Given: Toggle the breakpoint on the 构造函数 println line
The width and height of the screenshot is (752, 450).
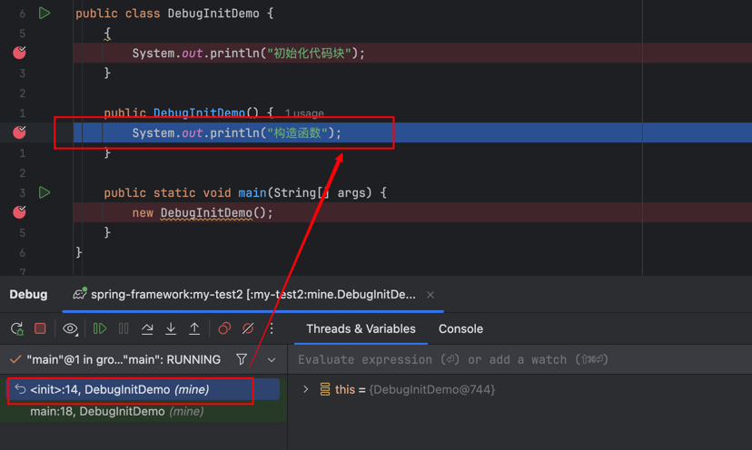Looking at the screenshot, I should pyautogui.click(x=19, y=132).
